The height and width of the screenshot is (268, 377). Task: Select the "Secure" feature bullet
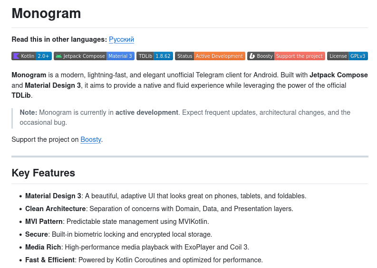pos(37,234)
